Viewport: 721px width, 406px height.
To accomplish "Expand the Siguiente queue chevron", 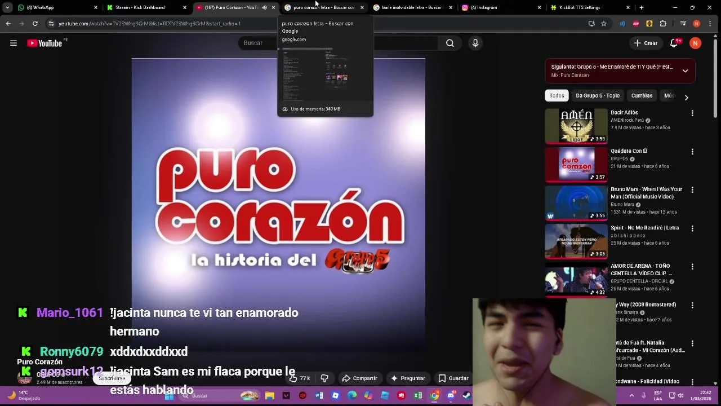I will [685, 71].
